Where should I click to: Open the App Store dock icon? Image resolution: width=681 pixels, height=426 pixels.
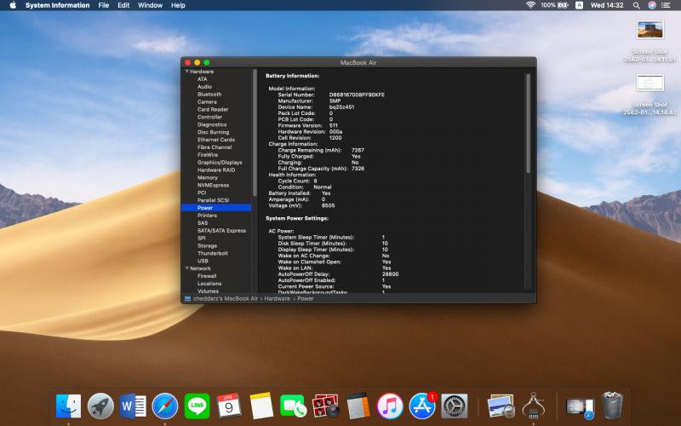click(x=422, y=406)
